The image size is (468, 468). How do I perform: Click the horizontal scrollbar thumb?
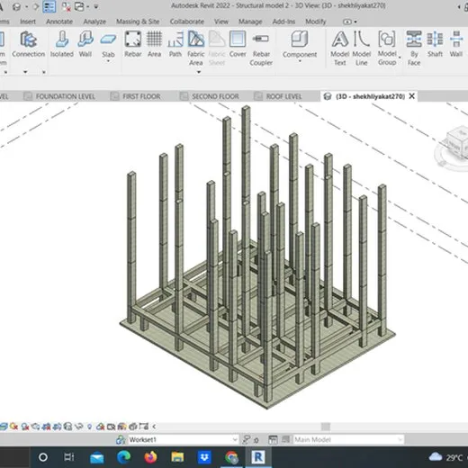coord(326,427)
